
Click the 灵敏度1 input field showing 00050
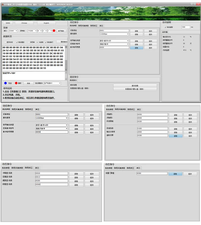[152, 114]
